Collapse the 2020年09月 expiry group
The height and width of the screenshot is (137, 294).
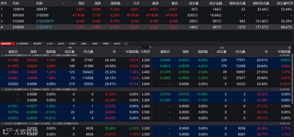[3, 55]
